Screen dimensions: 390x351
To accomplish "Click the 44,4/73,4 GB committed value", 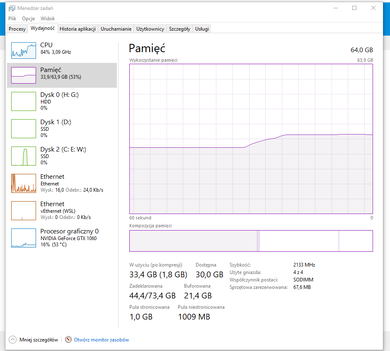I will point(153,296).
